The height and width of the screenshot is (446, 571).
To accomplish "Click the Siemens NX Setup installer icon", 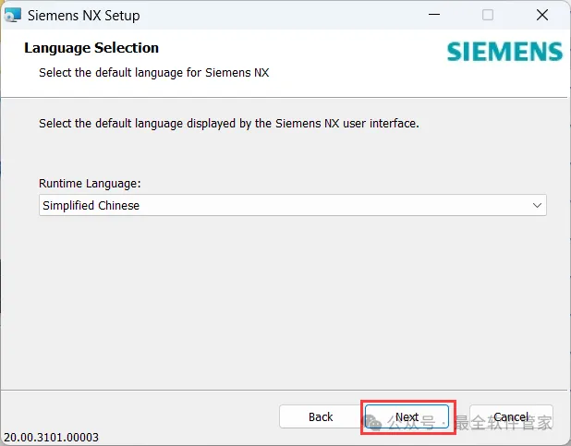I will click(12, 16).
